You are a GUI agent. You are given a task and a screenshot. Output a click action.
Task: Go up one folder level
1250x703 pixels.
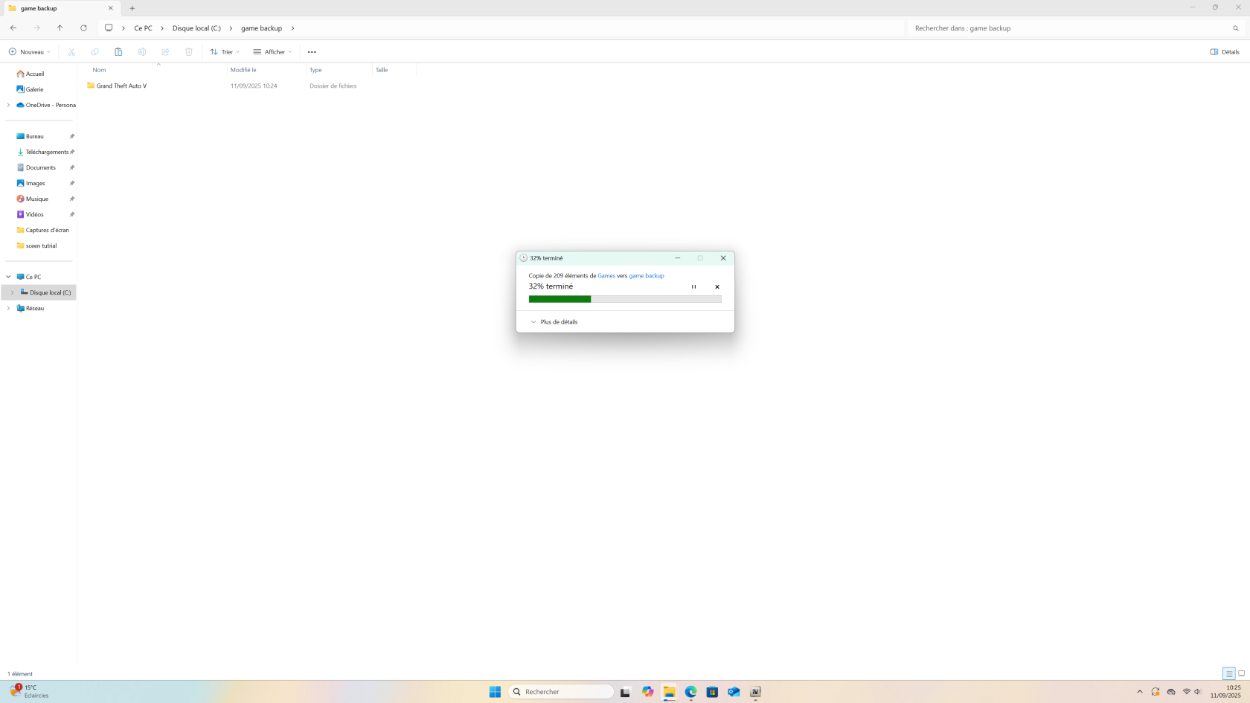point(60,28)
